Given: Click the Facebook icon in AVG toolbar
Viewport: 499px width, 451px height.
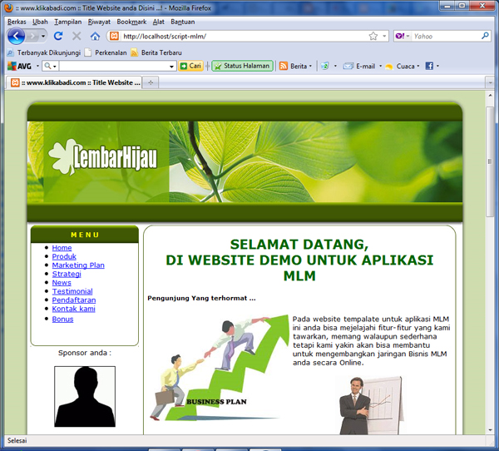Looking at the screenshot, I should click(429, 66).
